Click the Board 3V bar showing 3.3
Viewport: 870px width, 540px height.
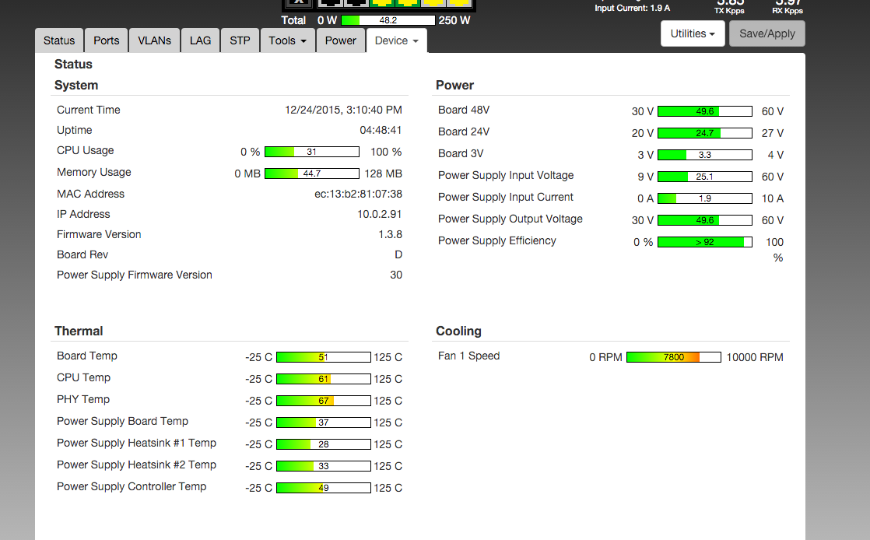click(705, 155)
